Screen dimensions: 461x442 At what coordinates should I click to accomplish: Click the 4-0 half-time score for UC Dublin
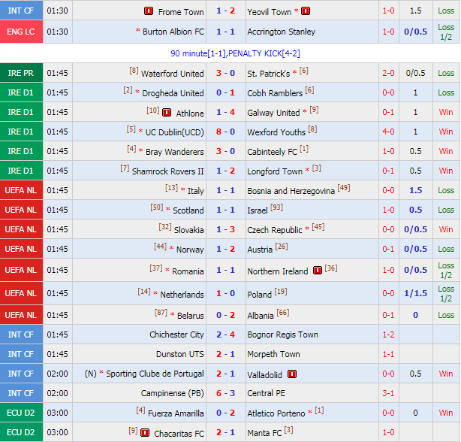388,132
